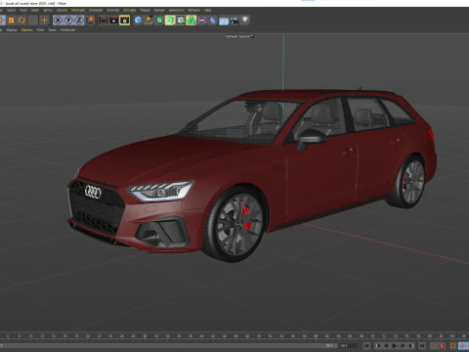Select the Rotate tool icon
Screen dimensions: 469x352
click(21, 21)
